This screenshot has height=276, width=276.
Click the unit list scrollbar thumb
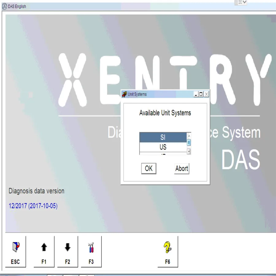(x=189, y=143)
